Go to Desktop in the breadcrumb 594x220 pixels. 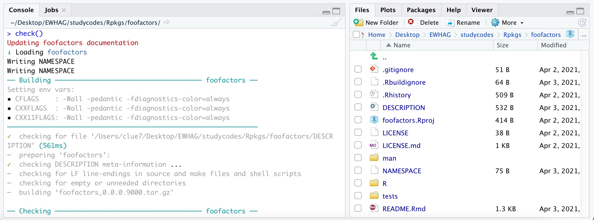pyautogui.click(x=407, y=35)
